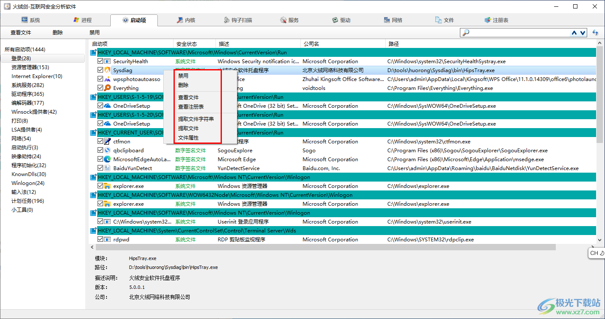The height and width of the screenshot is (319, 605).
Task: Switch to the 内核 tab
Action: 185,20
